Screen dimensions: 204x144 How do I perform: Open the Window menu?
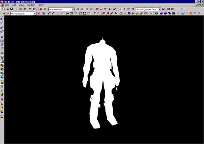click(31, 5)
